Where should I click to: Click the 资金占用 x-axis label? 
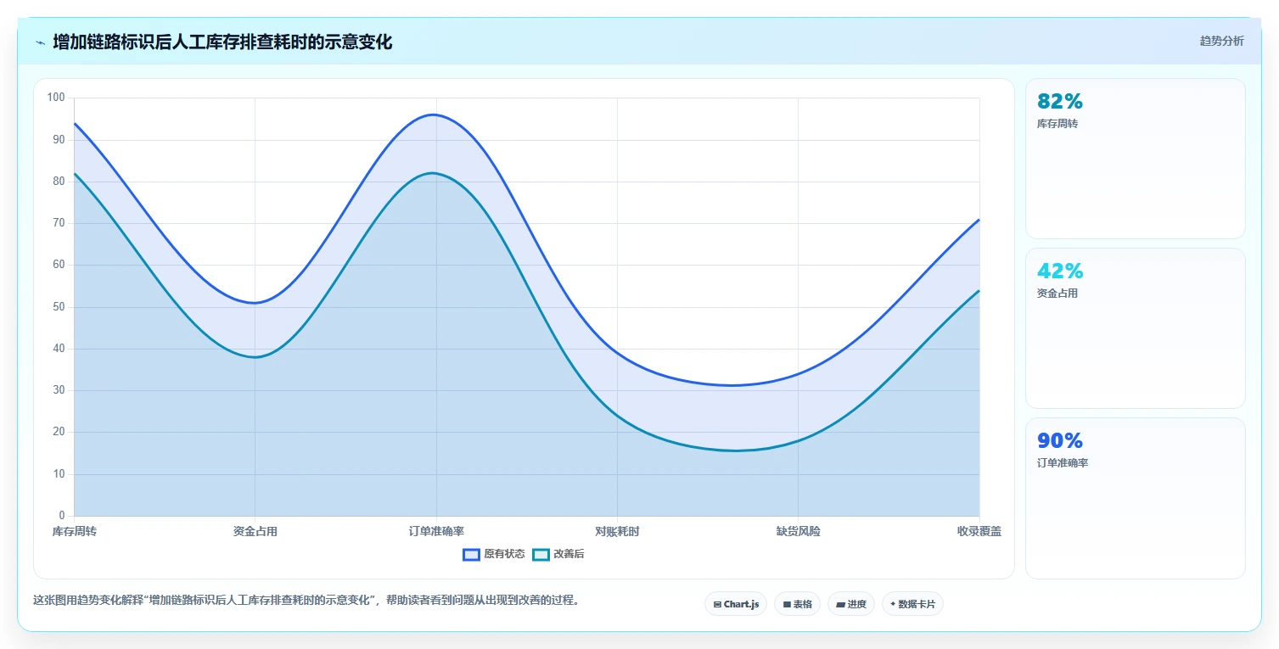pos(255,532)
